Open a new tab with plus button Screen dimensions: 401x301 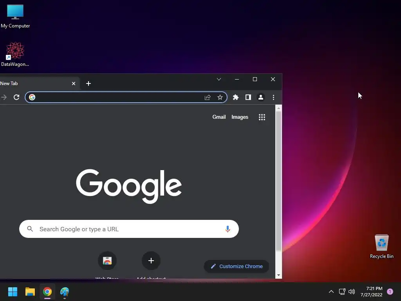point(89,83)
